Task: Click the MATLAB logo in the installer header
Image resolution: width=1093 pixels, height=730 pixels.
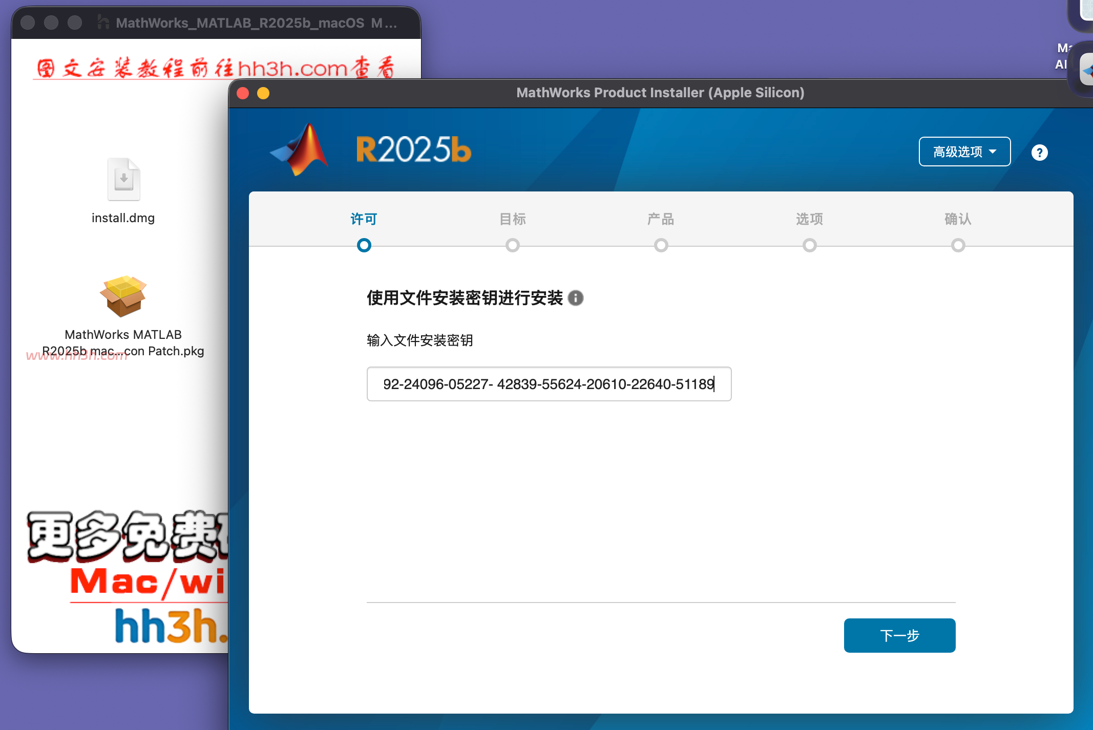Action: pyautogui.click(x=300, y=149)
